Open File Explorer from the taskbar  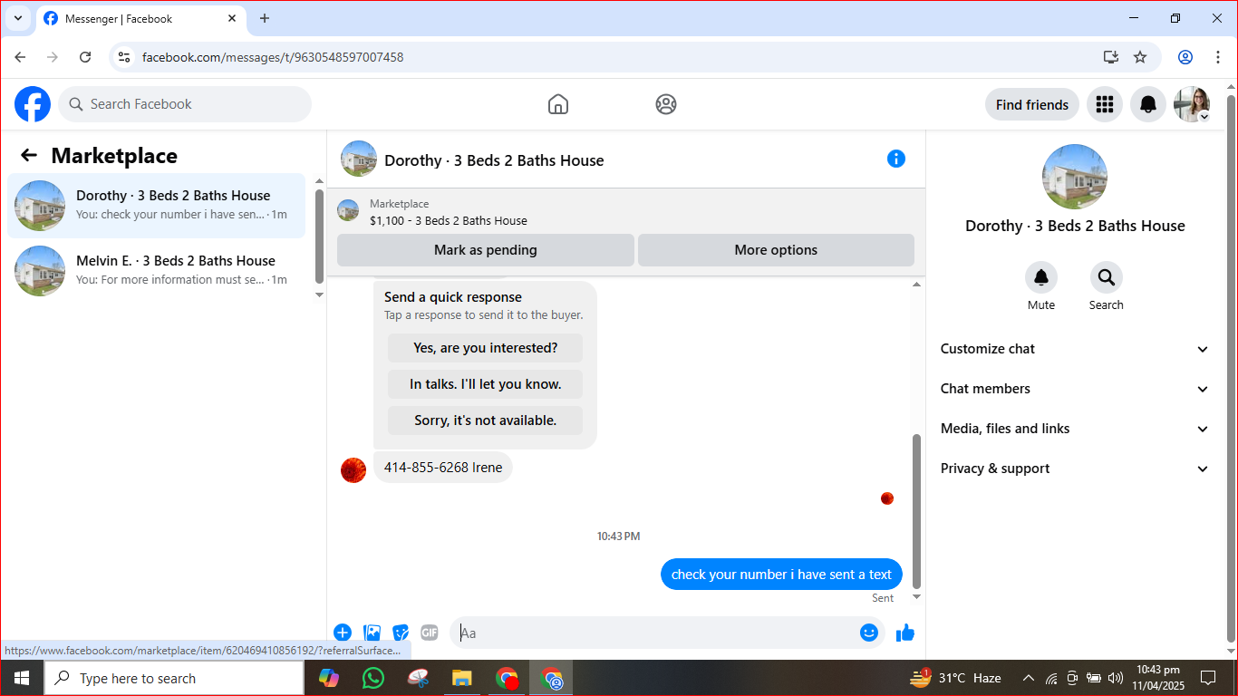(x=462, y=678)
